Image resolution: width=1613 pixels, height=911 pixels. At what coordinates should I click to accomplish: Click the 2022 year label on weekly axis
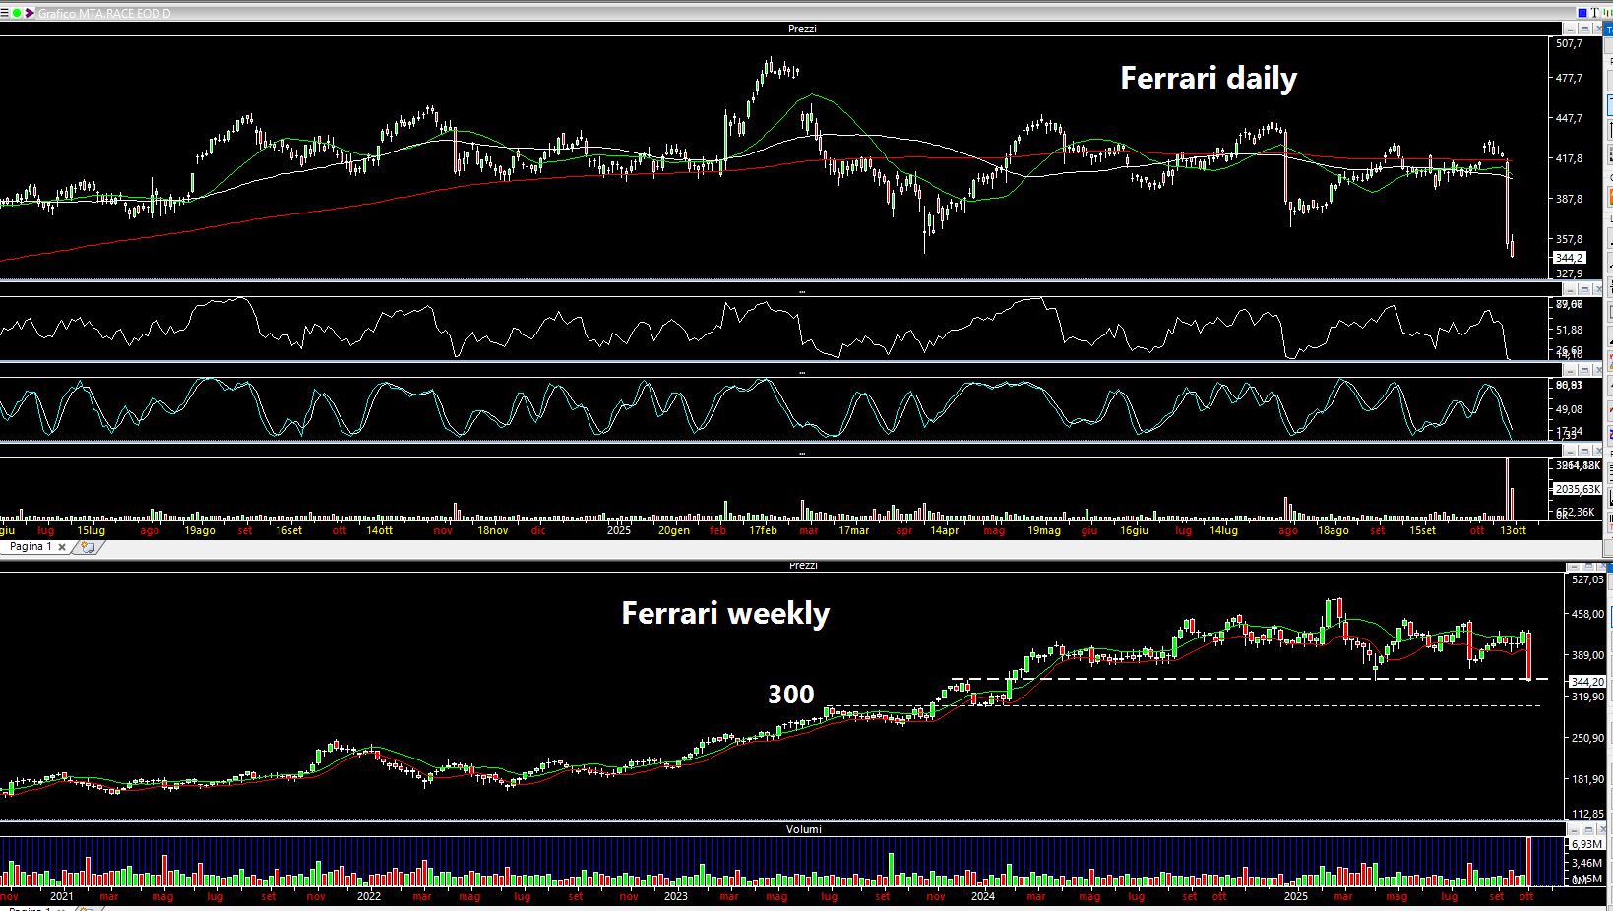[x=369, y=897]
